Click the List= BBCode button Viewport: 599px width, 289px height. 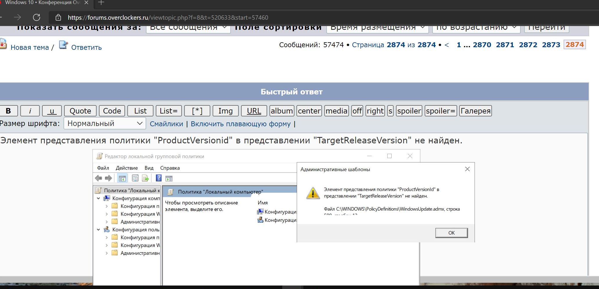click(x=169, y=111)
